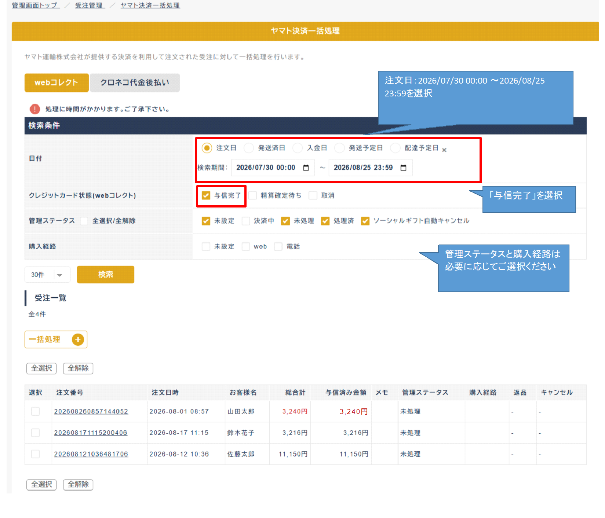Open the ヤマト決済一括処理 breadcrumb link
Image resolution: width=605 pixels, height=518 pixels.
click(150, 5)
